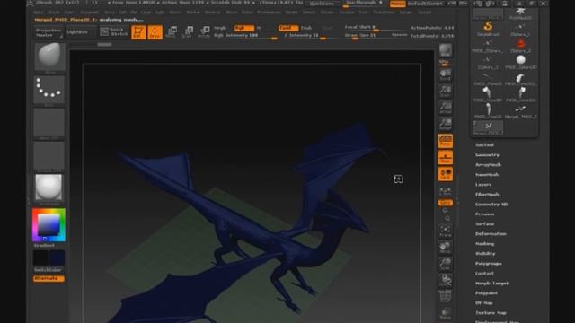This screenshot has width=575, height=323.
Task: Adjust the Rgb Intensity slider
Action: point(245,36)
